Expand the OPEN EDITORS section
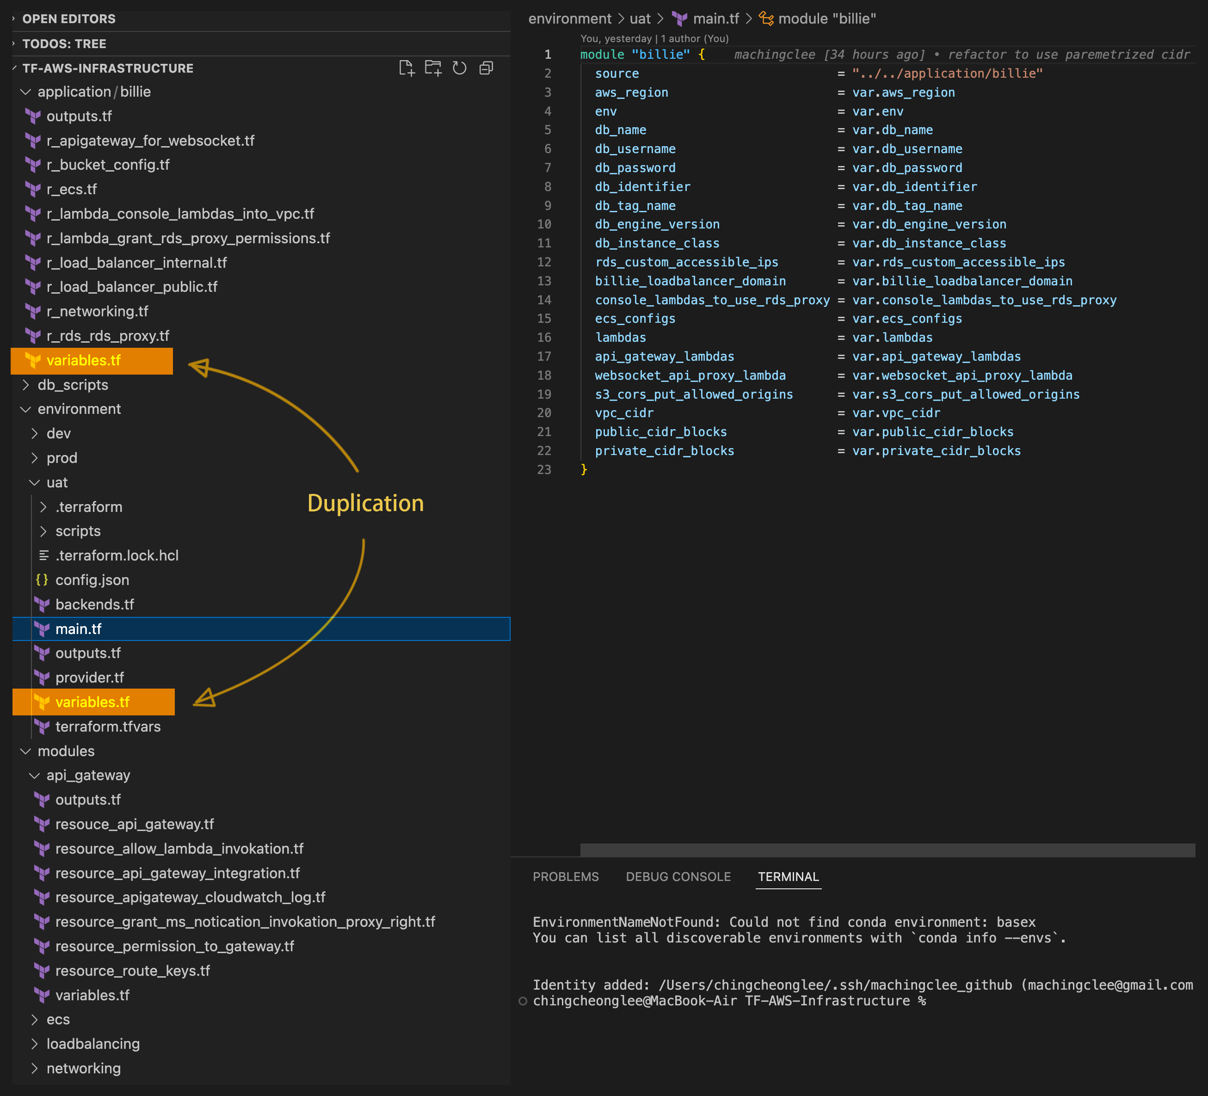The image size is (1208, 1096). [x=261, y=18]
